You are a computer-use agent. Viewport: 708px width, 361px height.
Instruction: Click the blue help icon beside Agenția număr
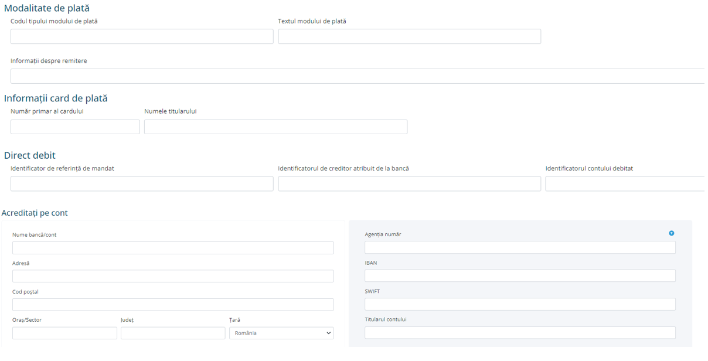pyautogui.click(x=671, y=233)
